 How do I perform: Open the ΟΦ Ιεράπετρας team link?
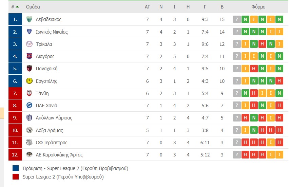(51, 143)
